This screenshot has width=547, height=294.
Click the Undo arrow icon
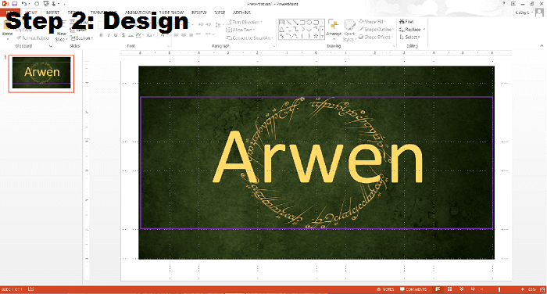click(23, 4)
